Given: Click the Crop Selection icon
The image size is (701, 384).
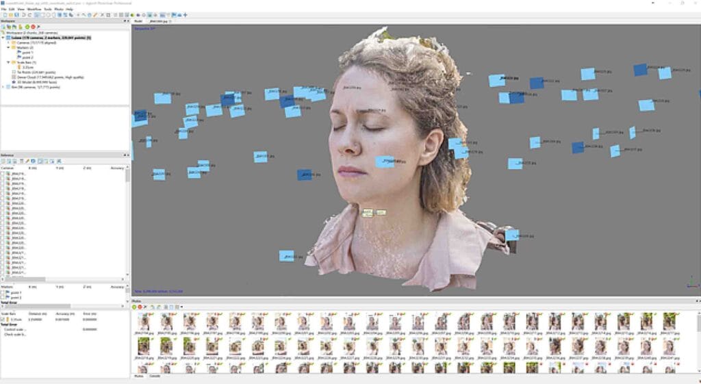Looking at the screenshot, I should 107,15.
